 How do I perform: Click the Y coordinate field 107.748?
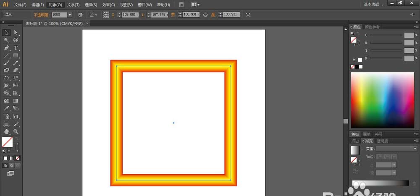tap(160, 15)
